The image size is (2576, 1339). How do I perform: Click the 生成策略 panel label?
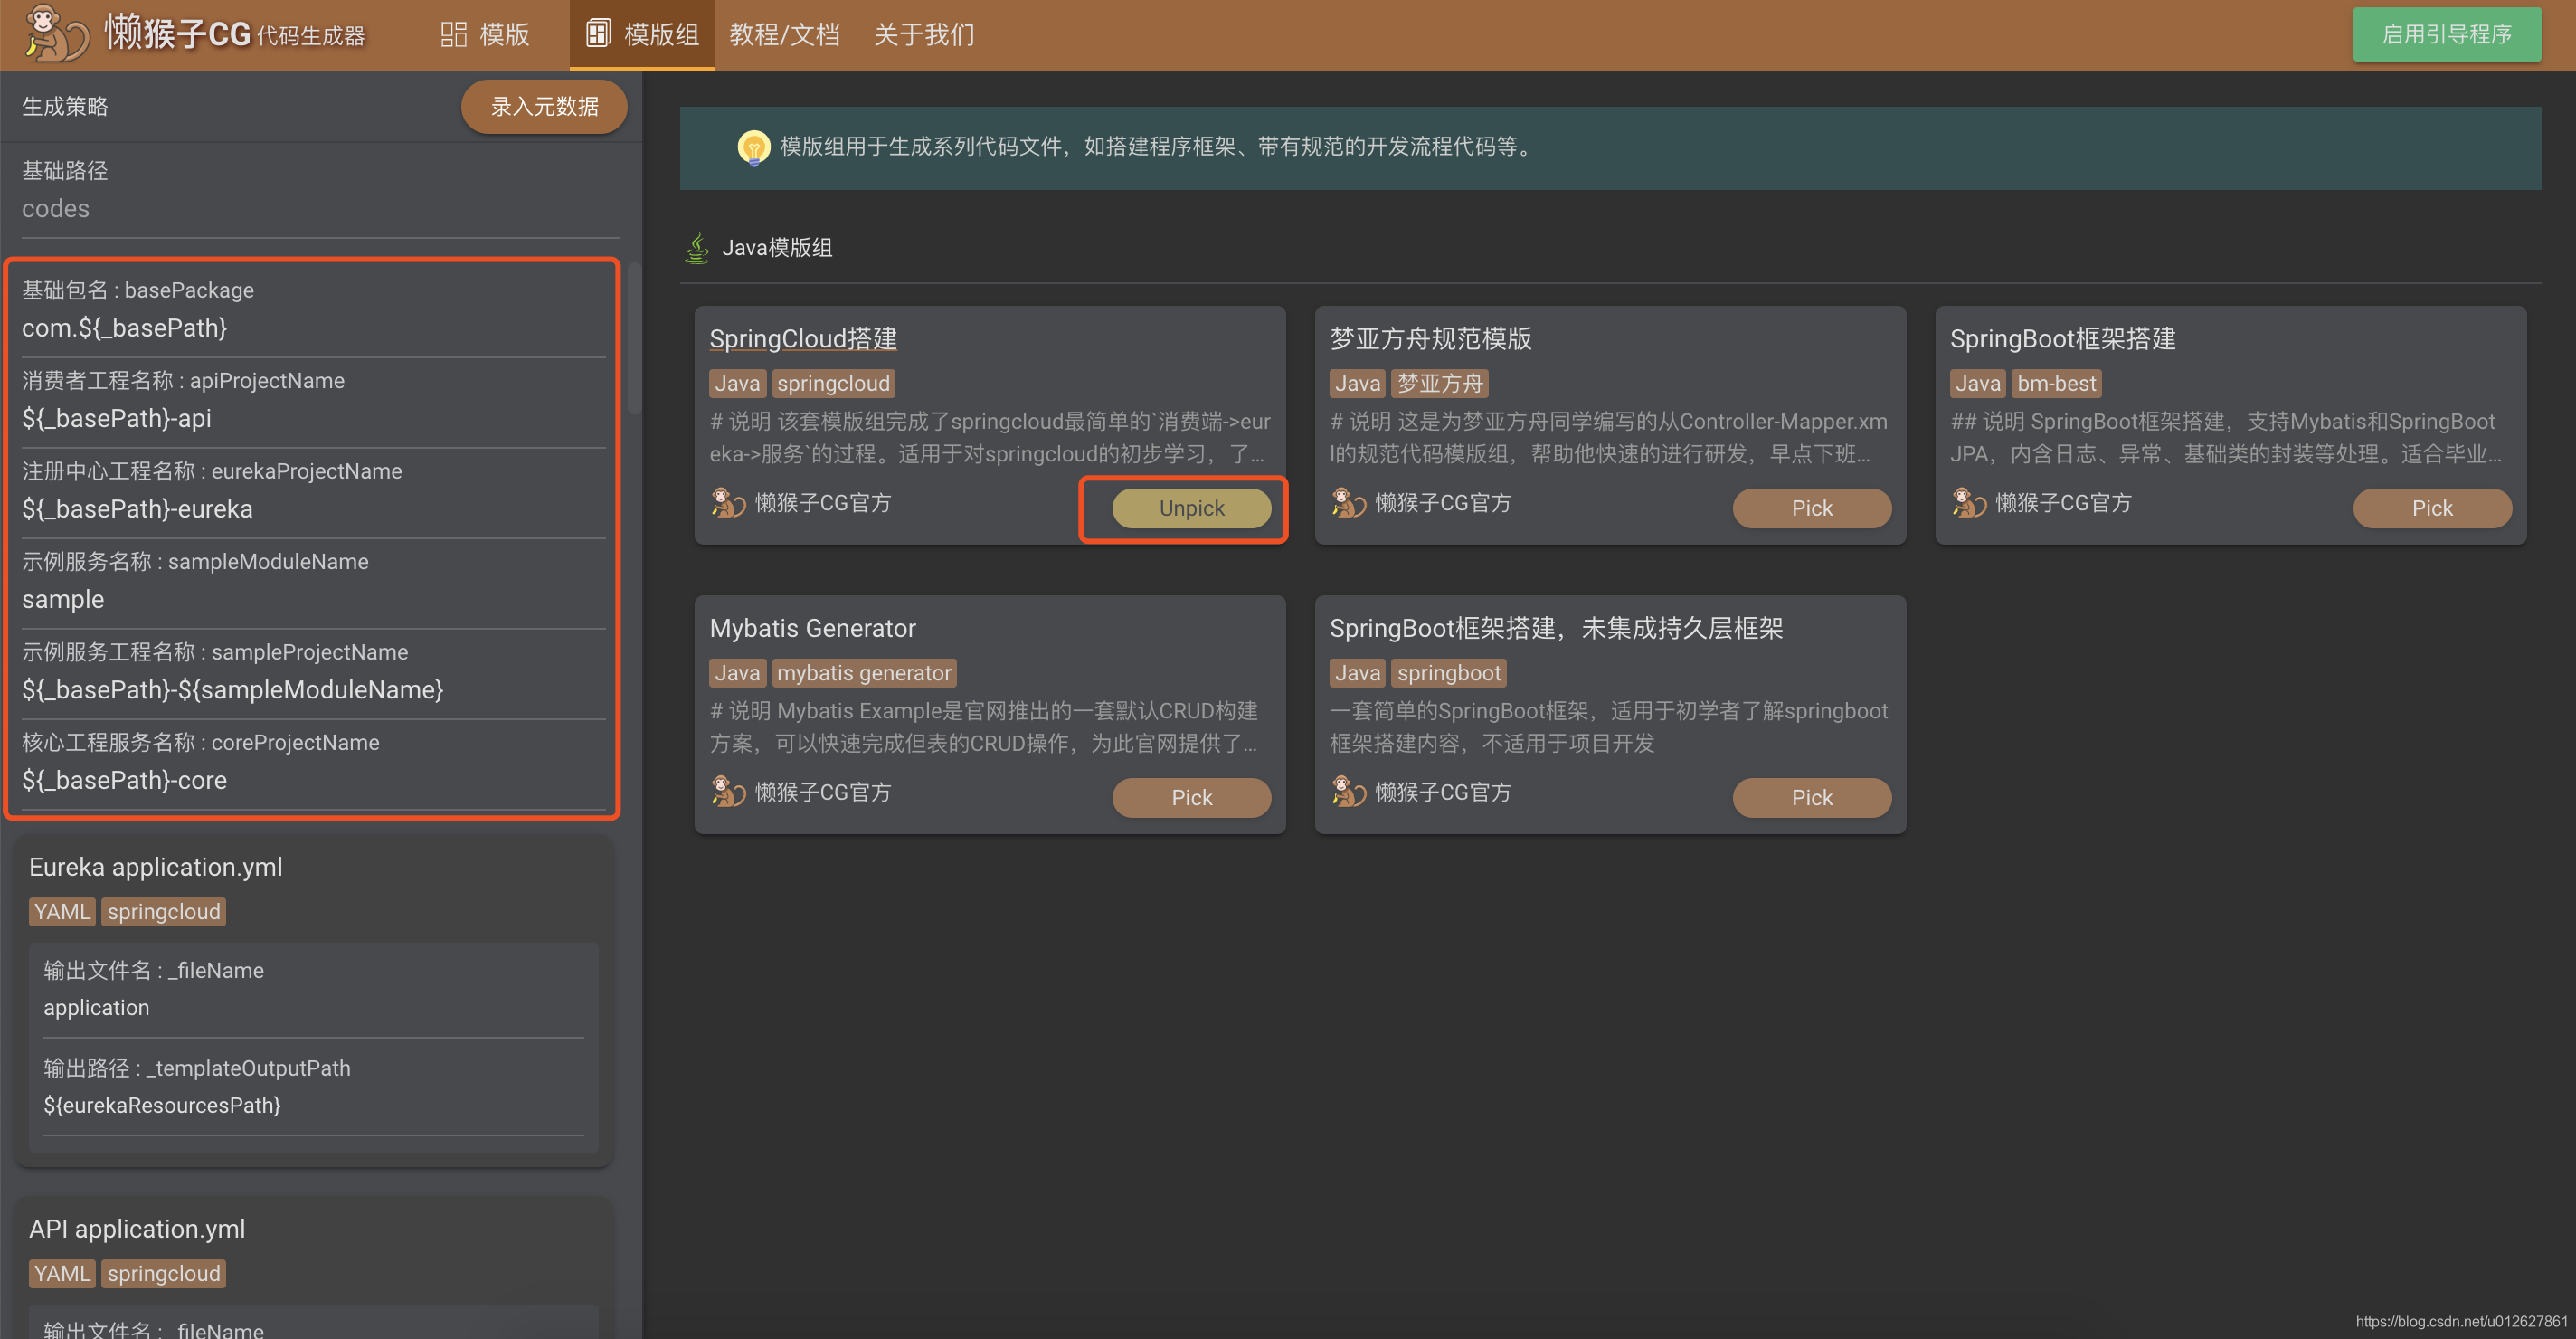(x=65, y=107)
